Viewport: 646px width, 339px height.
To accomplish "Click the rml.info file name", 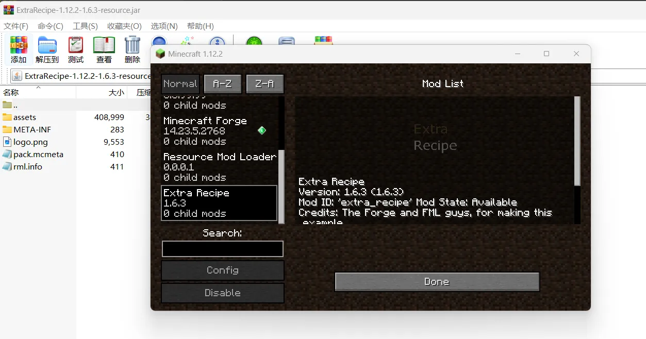I will pos(28,166).
